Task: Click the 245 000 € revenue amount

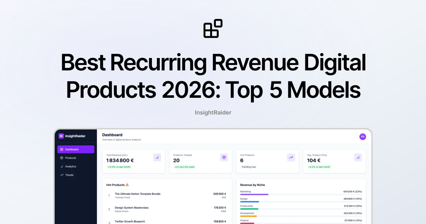Action: pyautogui.click(x=220, y=194)
